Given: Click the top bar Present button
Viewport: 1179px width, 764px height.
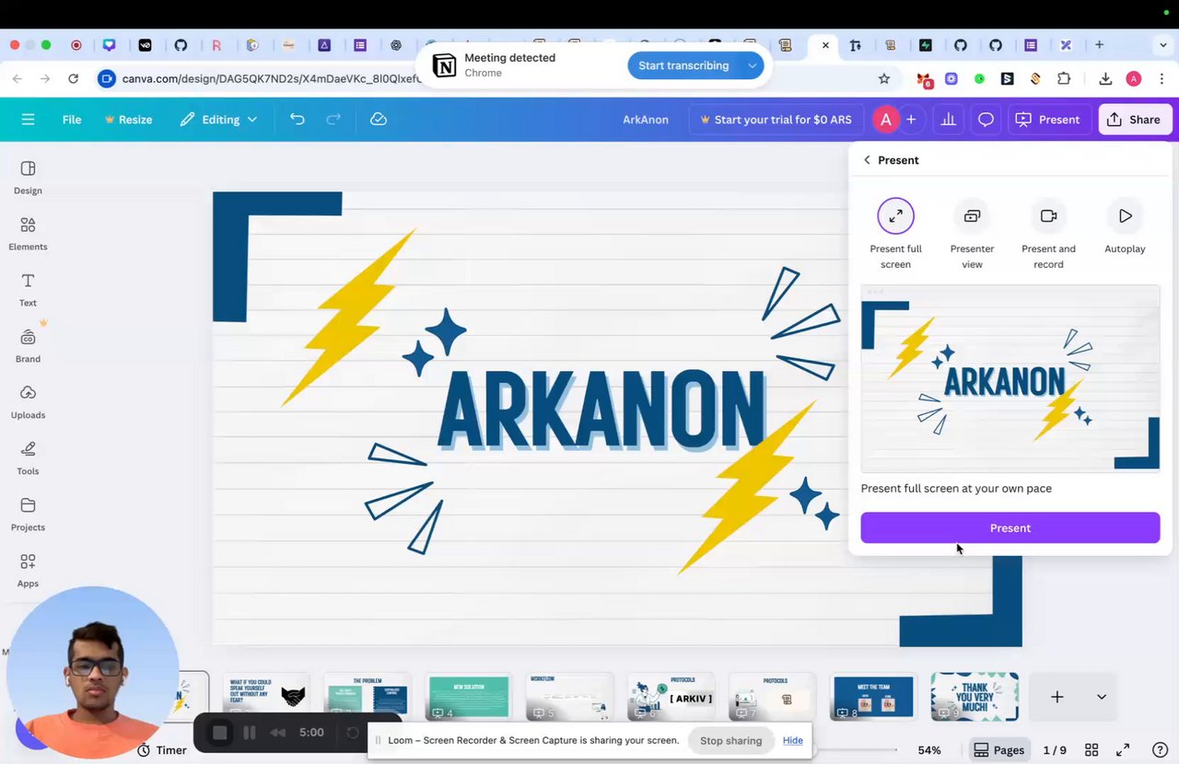Looking at the screenshot, I should [x=1049, y=120].
